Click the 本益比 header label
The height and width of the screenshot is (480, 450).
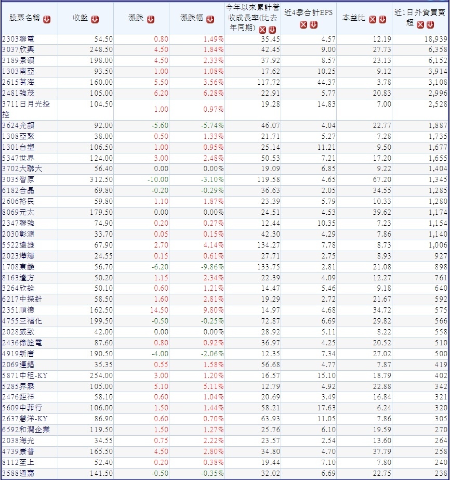[x=354, y=18]
